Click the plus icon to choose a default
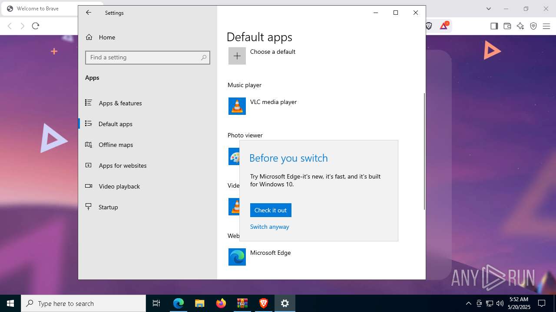Viewport: 556px width, 312px height. point(237,56)
